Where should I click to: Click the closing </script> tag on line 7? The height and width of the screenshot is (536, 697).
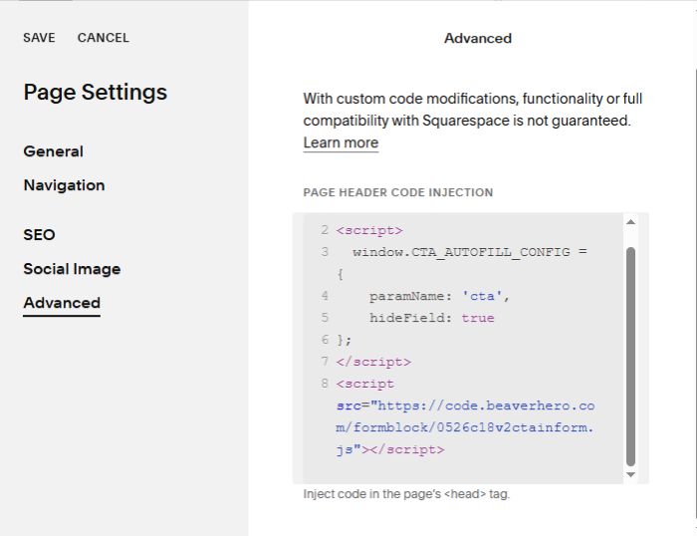[x=373, y=362]
